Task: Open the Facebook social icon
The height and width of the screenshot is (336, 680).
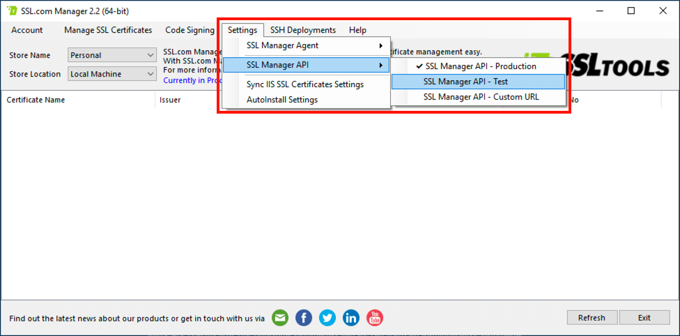Action: [x=304, y=318]
